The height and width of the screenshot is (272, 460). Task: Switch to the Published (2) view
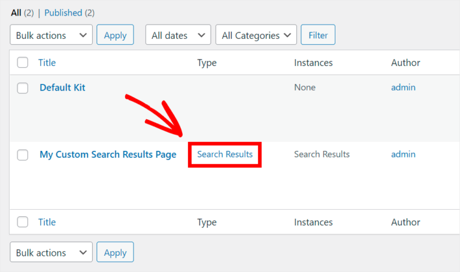point(63,13)
